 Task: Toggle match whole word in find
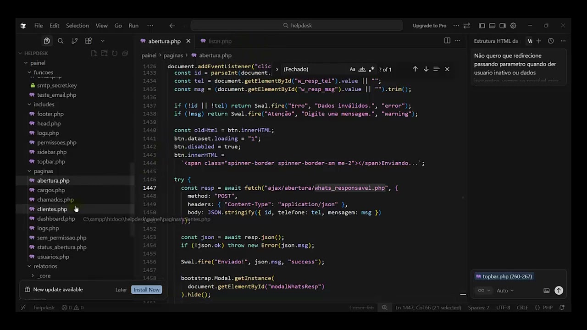[362, 69]
